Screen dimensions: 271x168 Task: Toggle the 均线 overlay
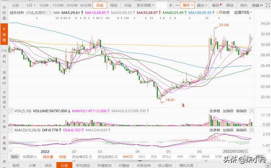click(x=62, y=157)
